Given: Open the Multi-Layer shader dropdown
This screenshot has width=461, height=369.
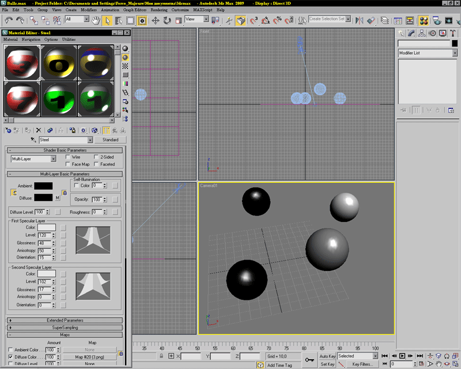Looking at the screenshot, I should point(33,158).
